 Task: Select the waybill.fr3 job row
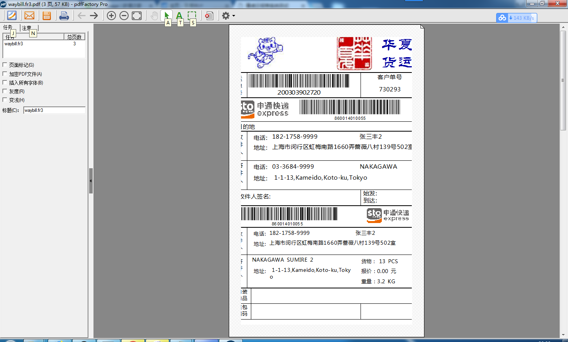[44, 44]
